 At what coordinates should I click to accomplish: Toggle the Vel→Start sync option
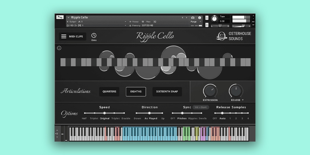click(x=201, y=107)
